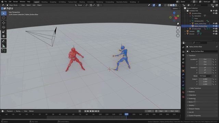Expand the Armature Red tree item
Screen dimensions: 219x123
pos(188,29)
